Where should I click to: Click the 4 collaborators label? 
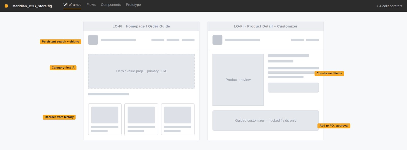pyautogui.click(x=391, y=6)
